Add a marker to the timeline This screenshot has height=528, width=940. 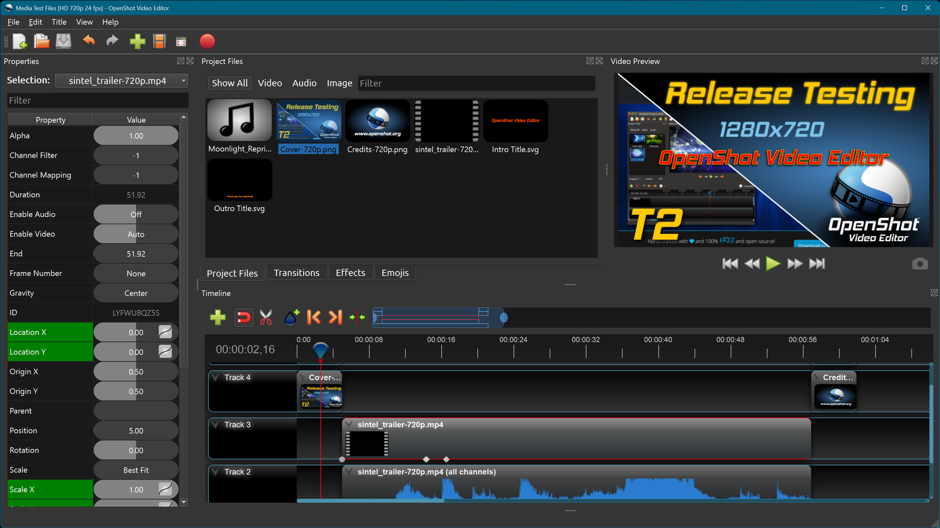(291, 317)
